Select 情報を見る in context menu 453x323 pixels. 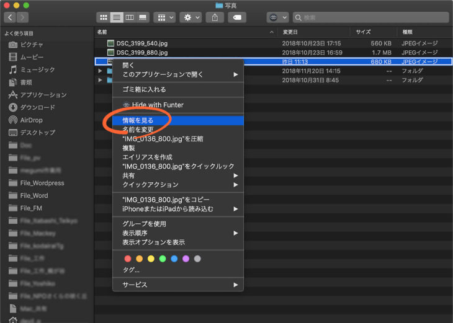(138, 120)
